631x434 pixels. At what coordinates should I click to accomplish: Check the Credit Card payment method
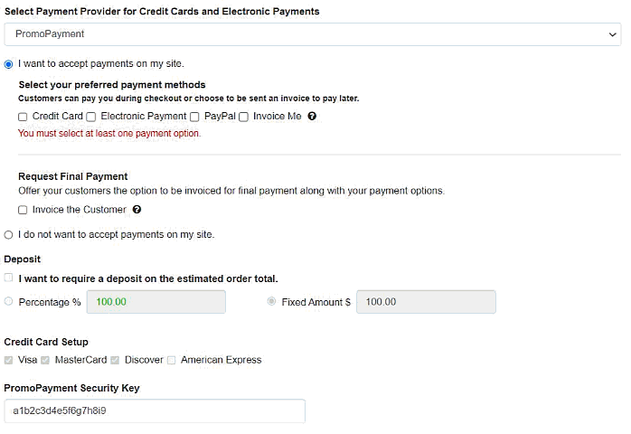(x=23, y=117)
